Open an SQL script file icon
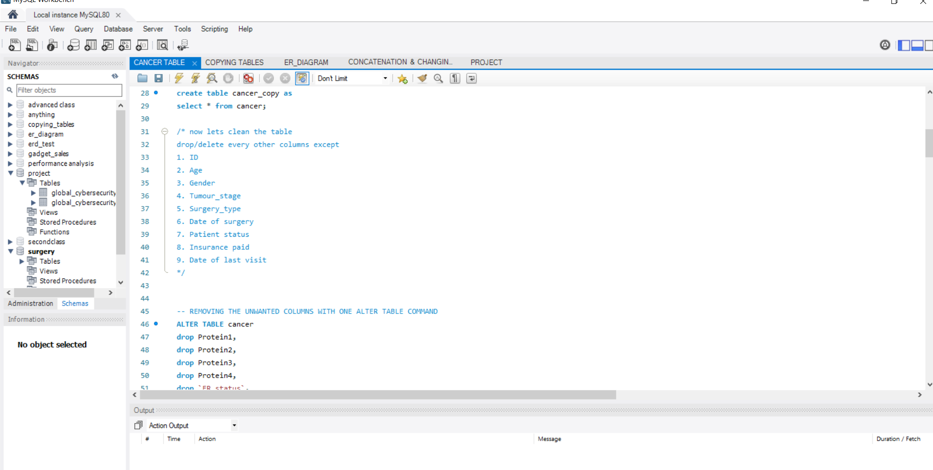This screenshot has width=933, height=470. 32,45
